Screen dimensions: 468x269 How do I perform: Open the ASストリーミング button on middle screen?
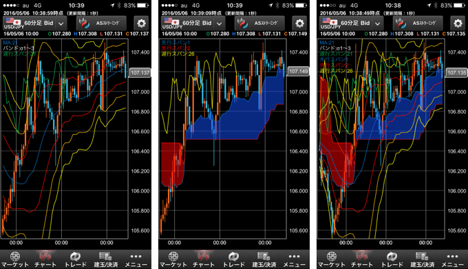[x=259, y=23]
